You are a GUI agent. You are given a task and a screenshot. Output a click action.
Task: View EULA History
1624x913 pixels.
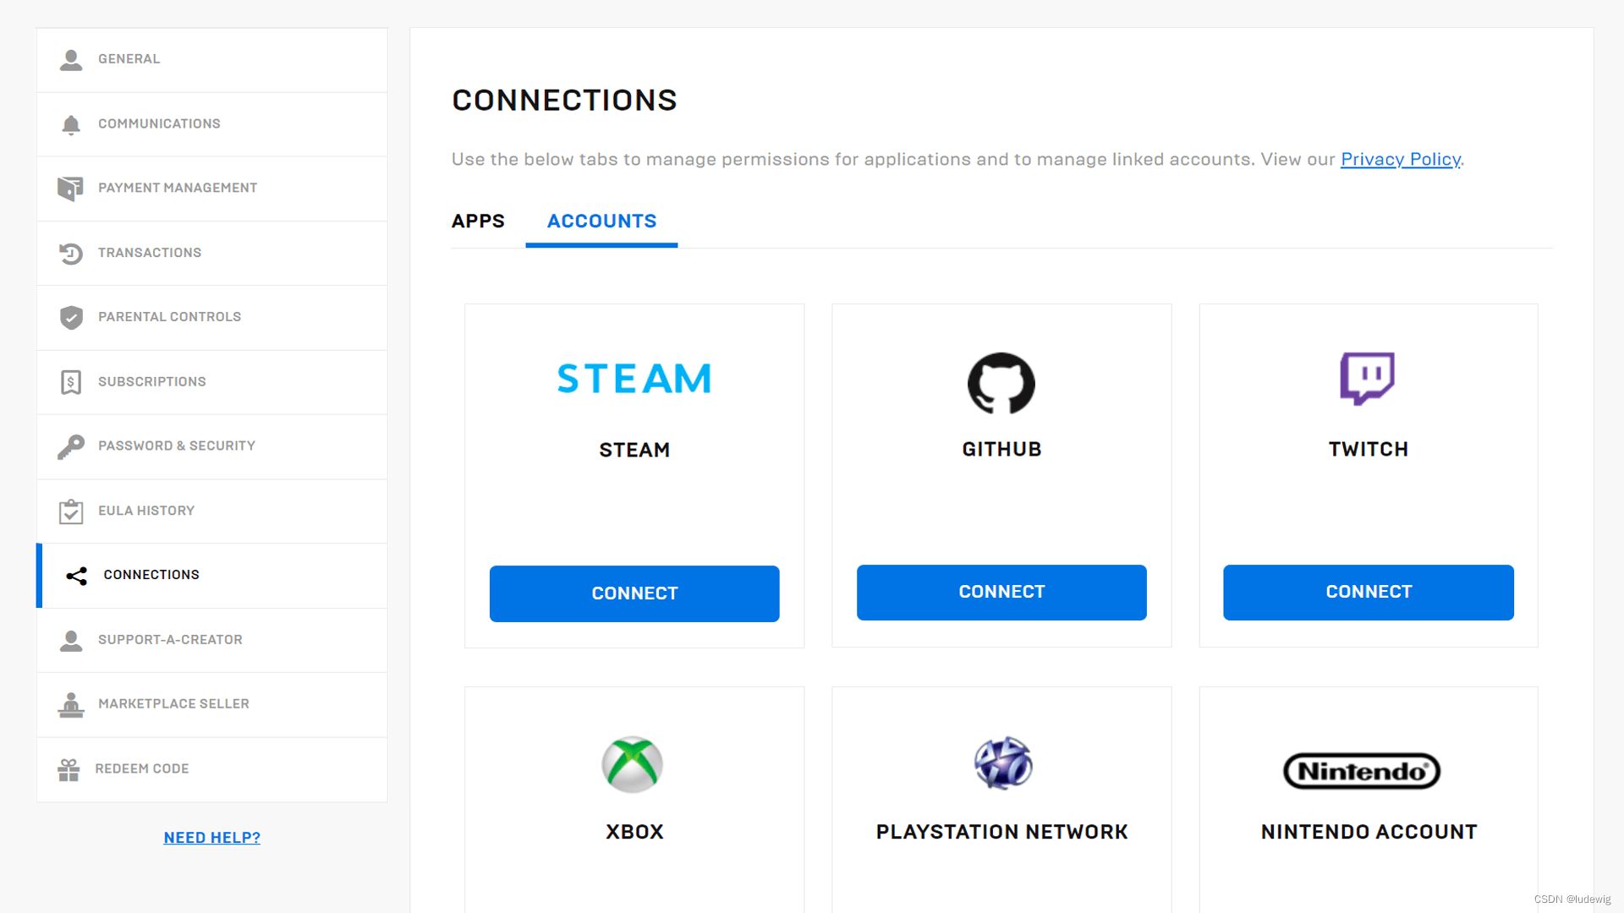(x=212, y=511)
